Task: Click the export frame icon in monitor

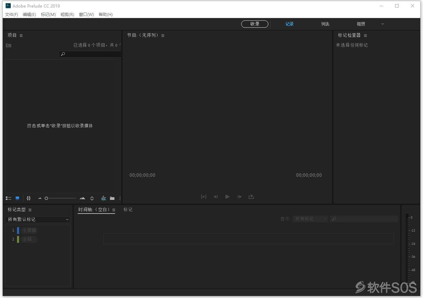Action: pos(251,197)
